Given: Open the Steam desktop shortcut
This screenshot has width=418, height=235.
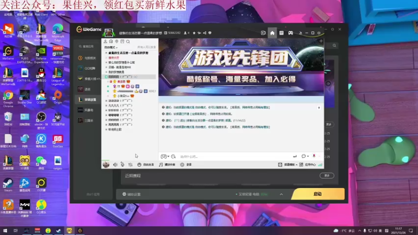Looking at the screenshot, I should pos(8,185).
